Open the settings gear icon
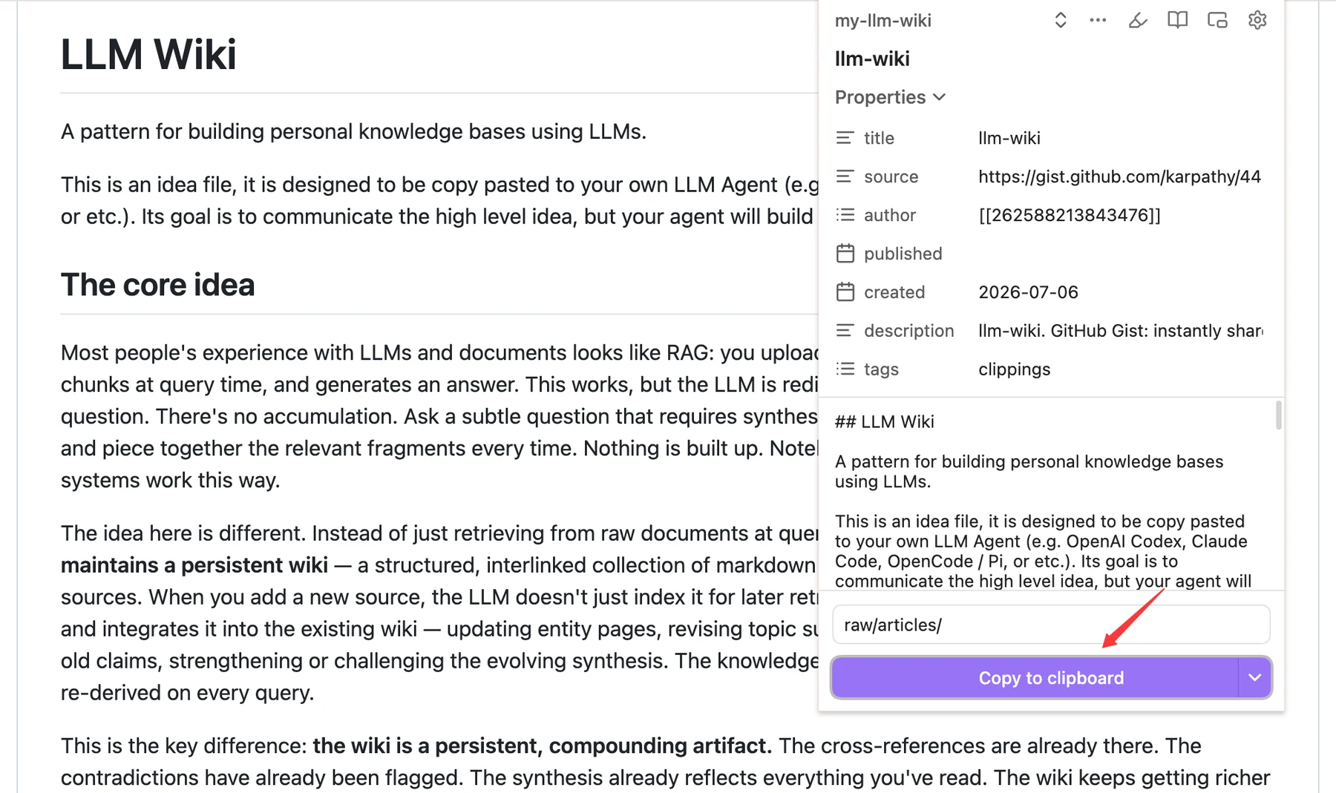 [1257, 20]
